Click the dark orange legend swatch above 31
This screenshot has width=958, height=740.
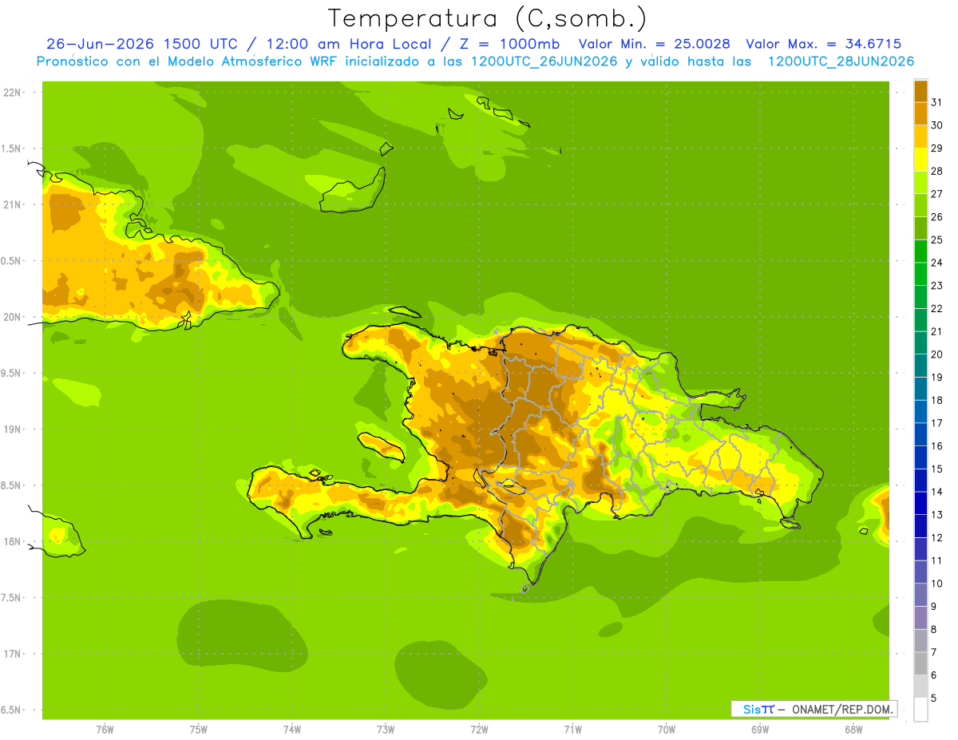coord(920,91)
